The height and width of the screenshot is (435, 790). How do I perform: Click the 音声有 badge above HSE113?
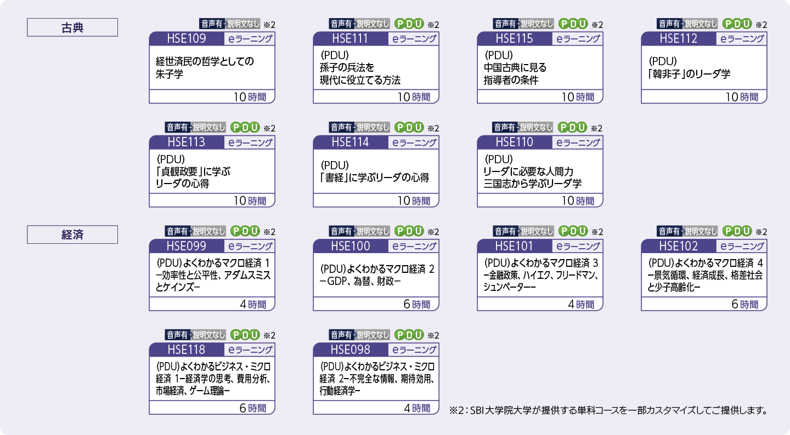point(178,127)
